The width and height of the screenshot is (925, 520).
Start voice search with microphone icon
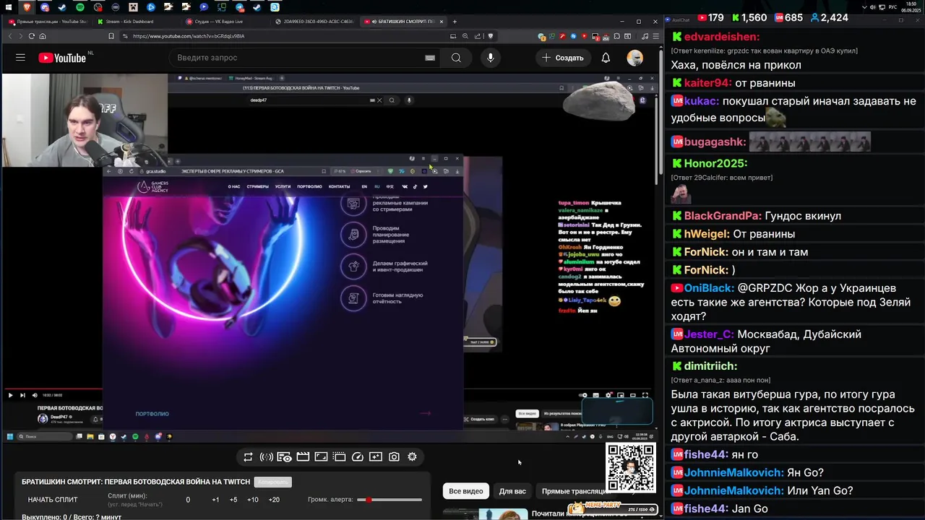(x=490, y=58)
